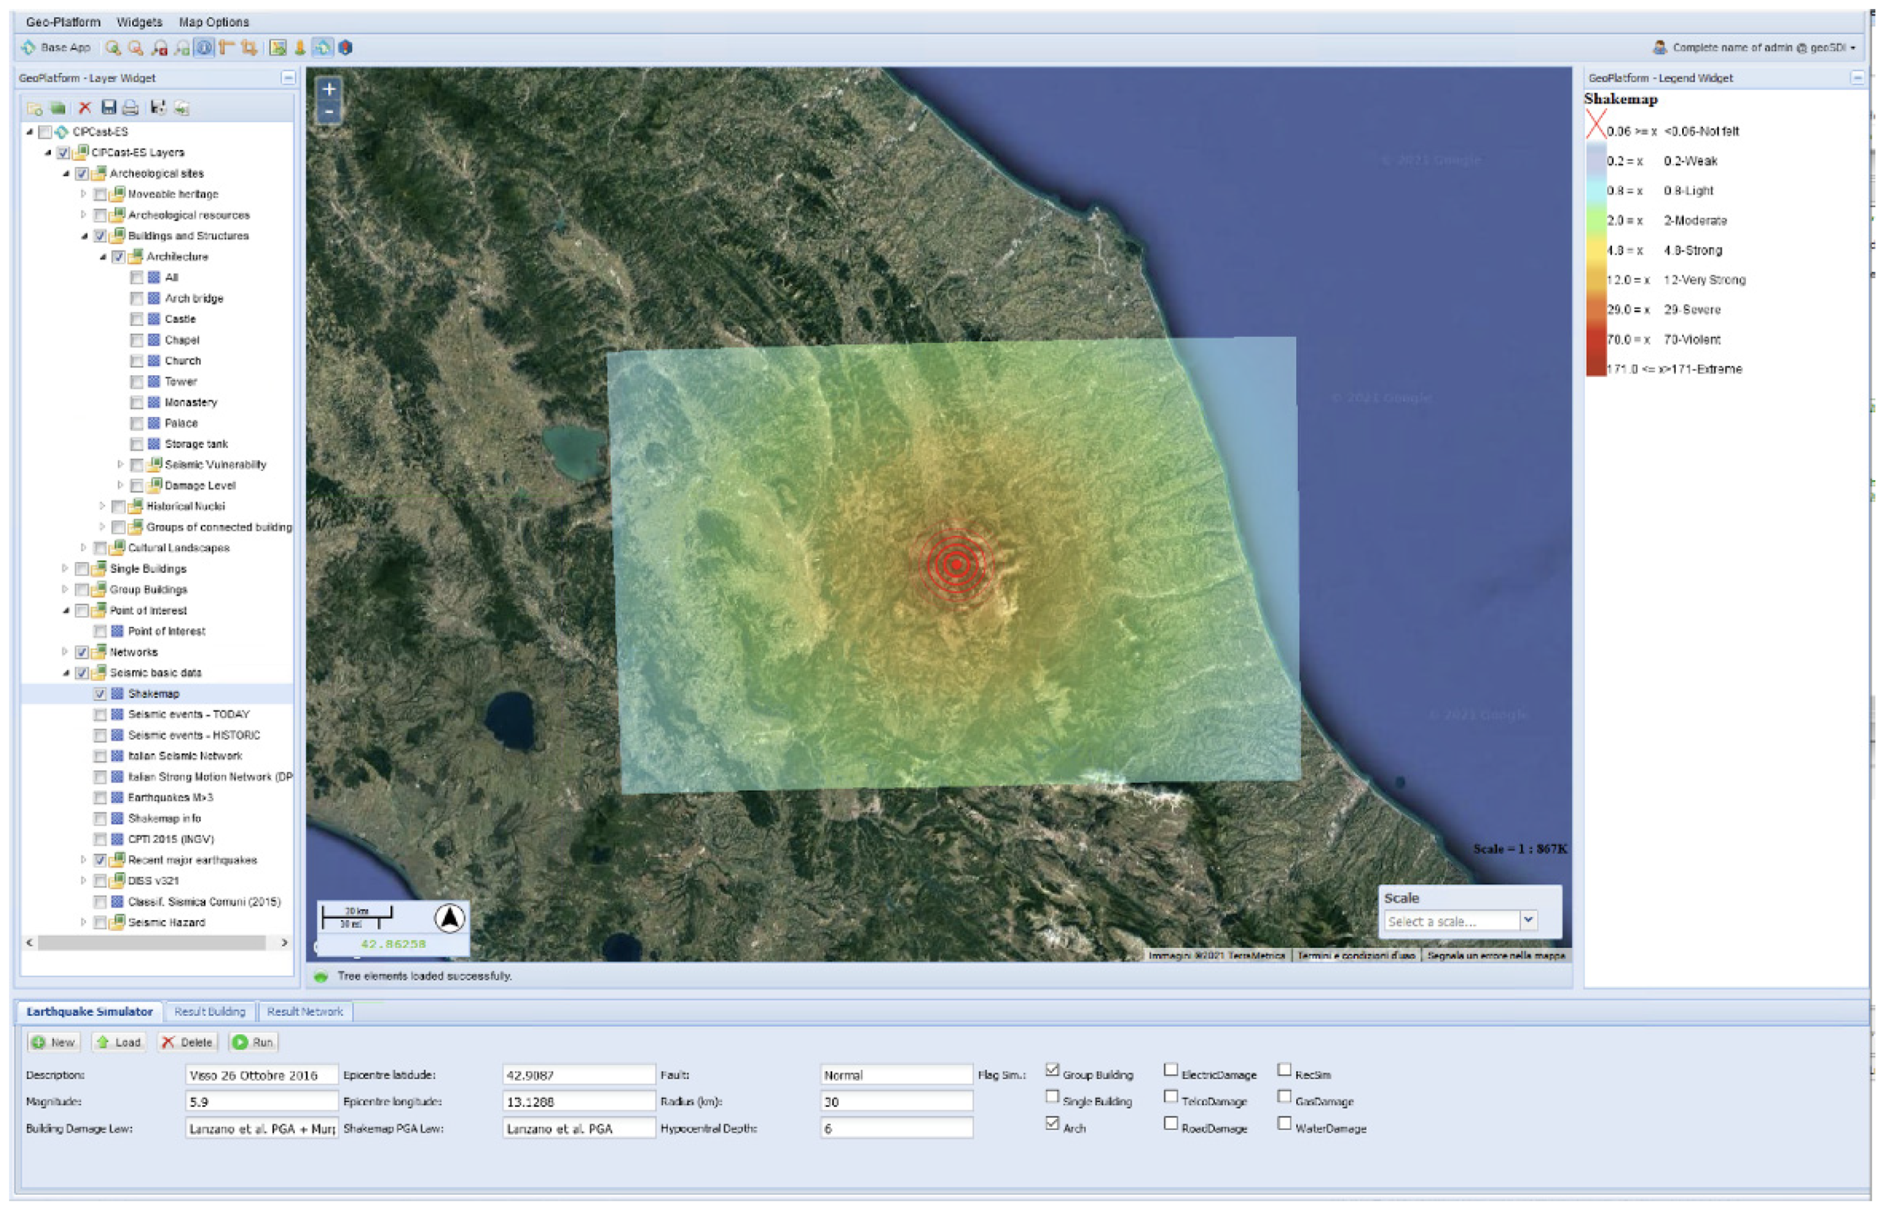Click the map zoom in plus button
The image size is (1885, 1215).
tap(329, 89)
